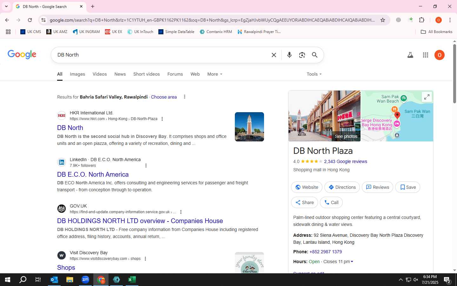Open the tab search chevron

pos(6,6)
